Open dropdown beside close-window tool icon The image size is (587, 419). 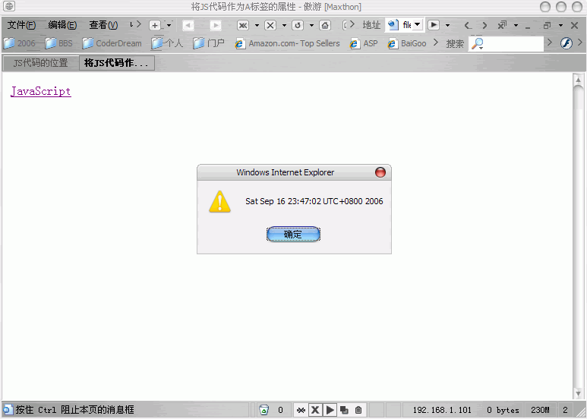click(x=516, y=26)
